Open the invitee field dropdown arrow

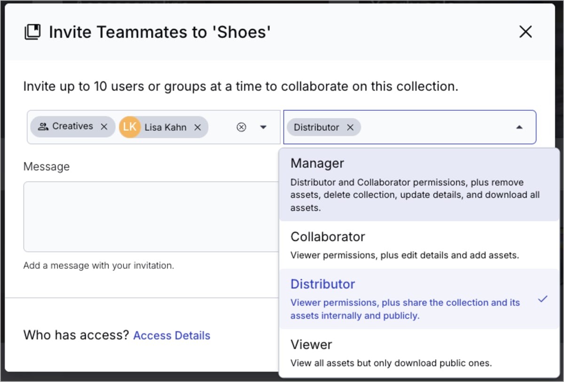264,127
